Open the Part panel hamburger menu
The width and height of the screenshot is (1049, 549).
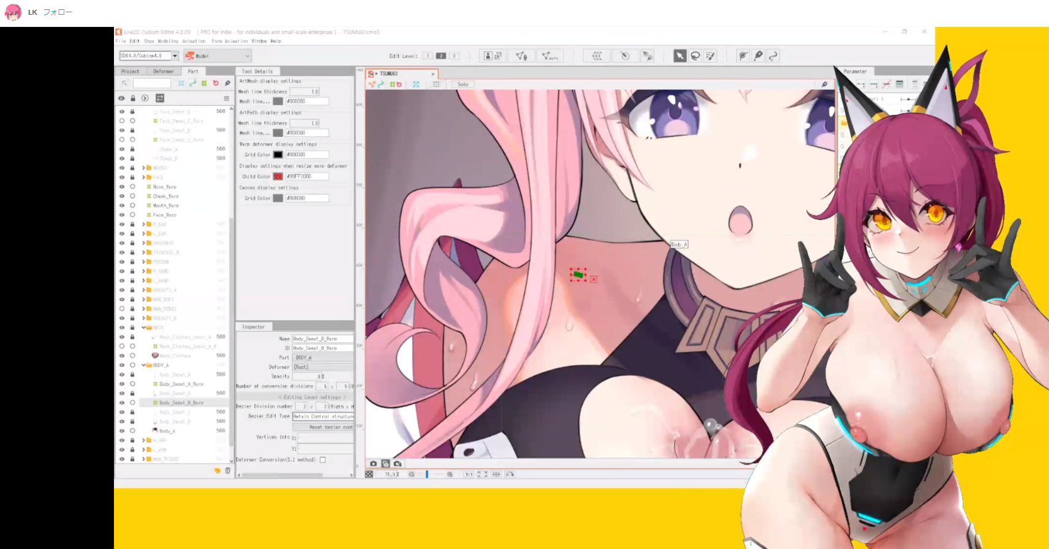tap(226, 98)
